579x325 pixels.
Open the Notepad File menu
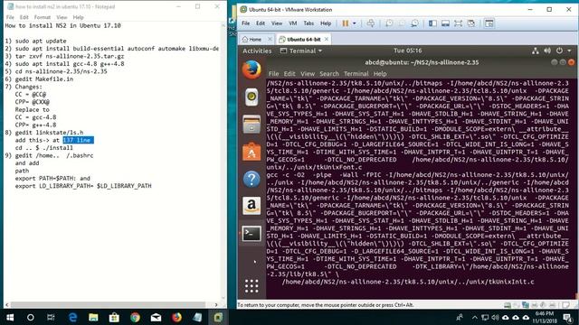point(10,17)
